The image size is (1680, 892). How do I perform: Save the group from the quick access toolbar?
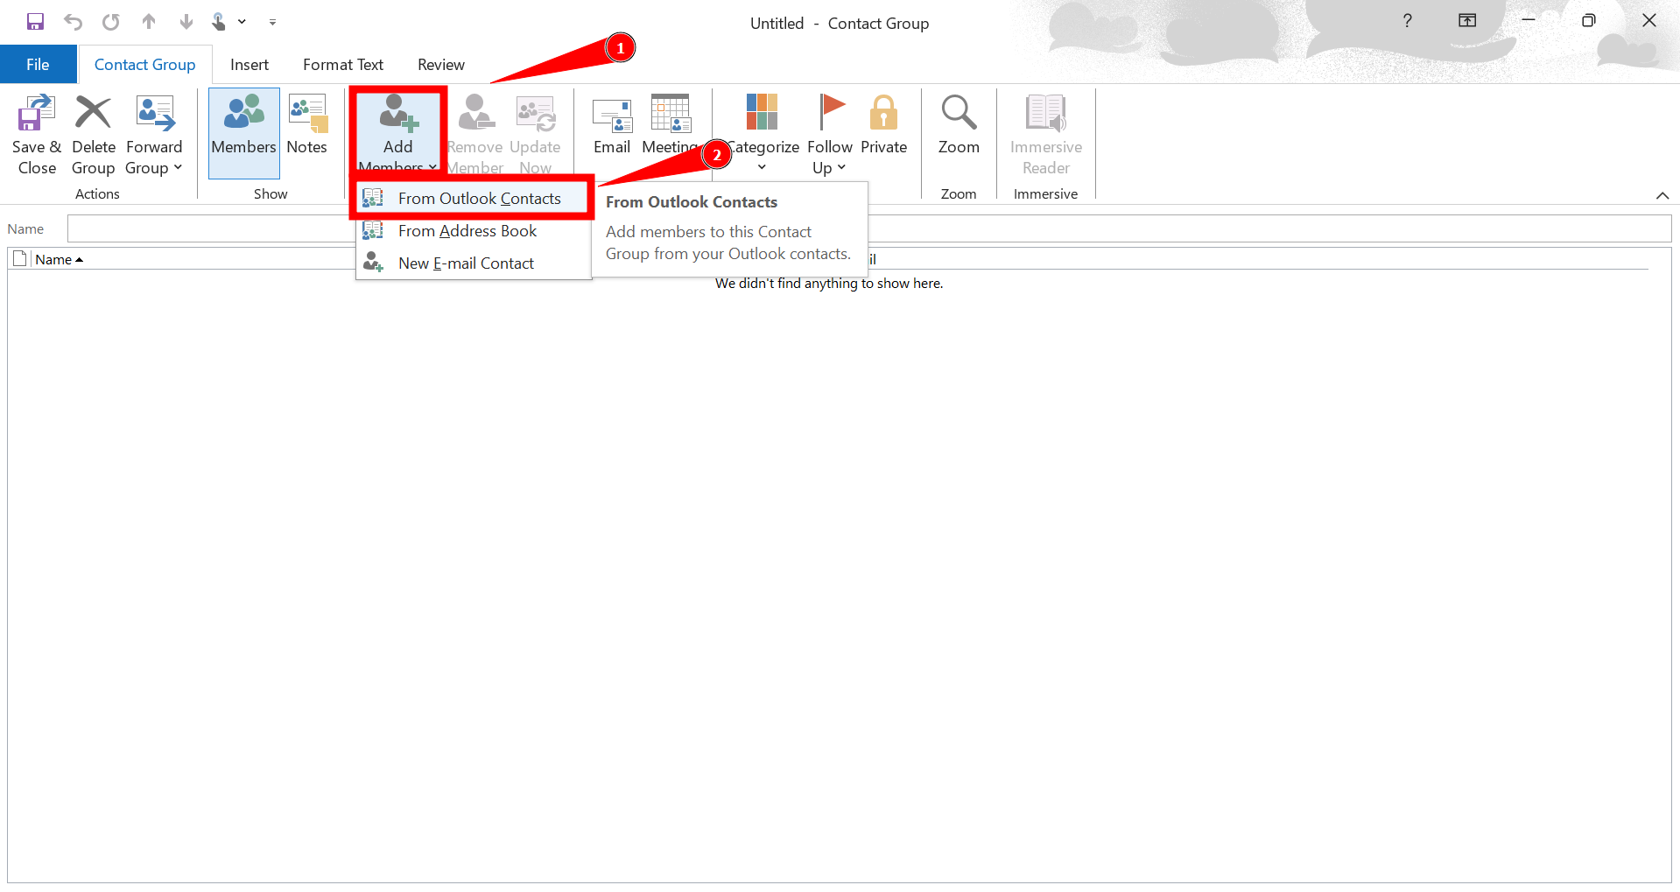click(x=35, y=21)
